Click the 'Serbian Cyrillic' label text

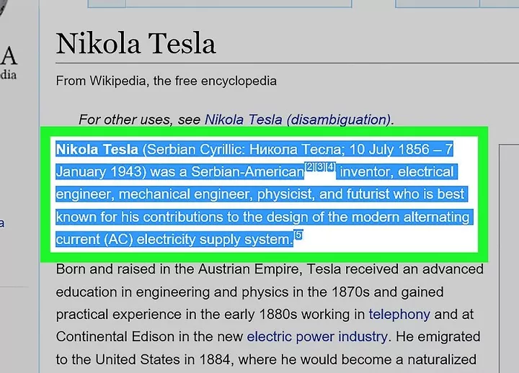pyautogui.click(x=194, y=150)
